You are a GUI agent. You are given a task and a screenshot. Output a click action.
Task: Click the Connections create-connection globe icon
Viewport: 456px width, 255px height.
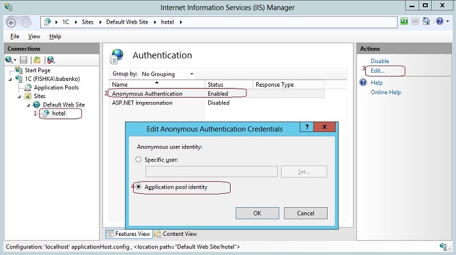(9, 60)
